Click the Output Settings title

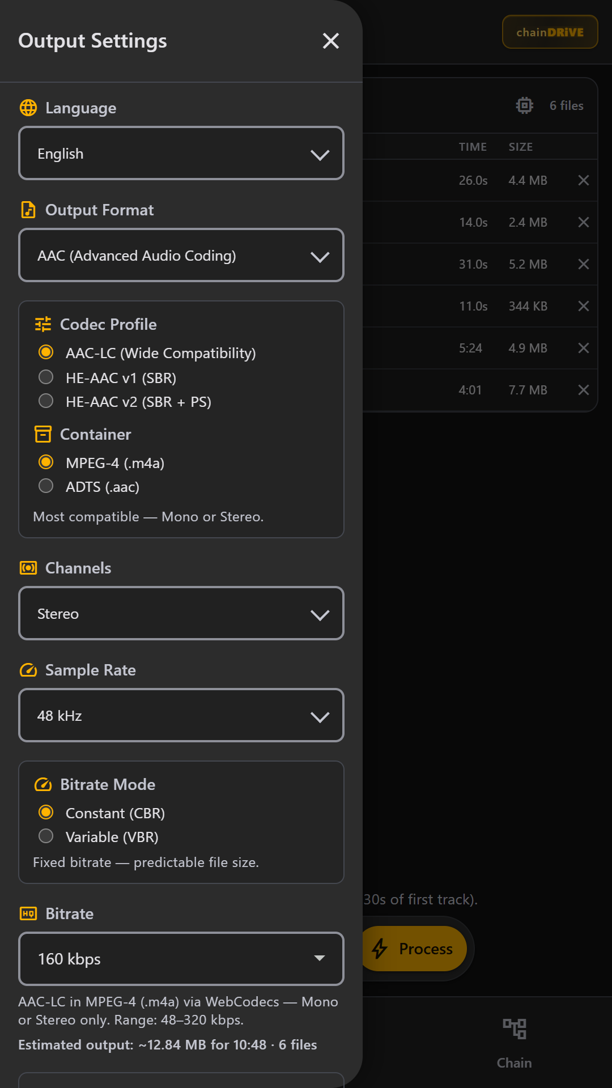coord(93,41)
